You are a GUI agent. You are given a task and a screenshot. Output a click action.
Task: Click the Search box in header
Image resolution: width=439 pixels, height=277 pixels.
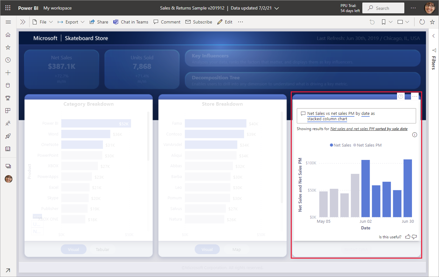[x=383, y=8]
